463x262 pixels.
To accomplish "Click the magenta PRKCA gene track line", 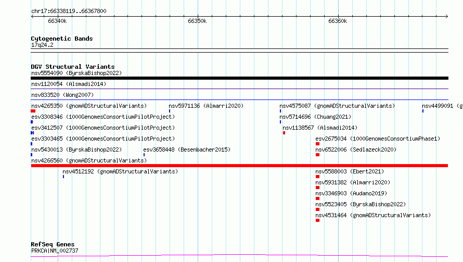I will coord(239,255).
